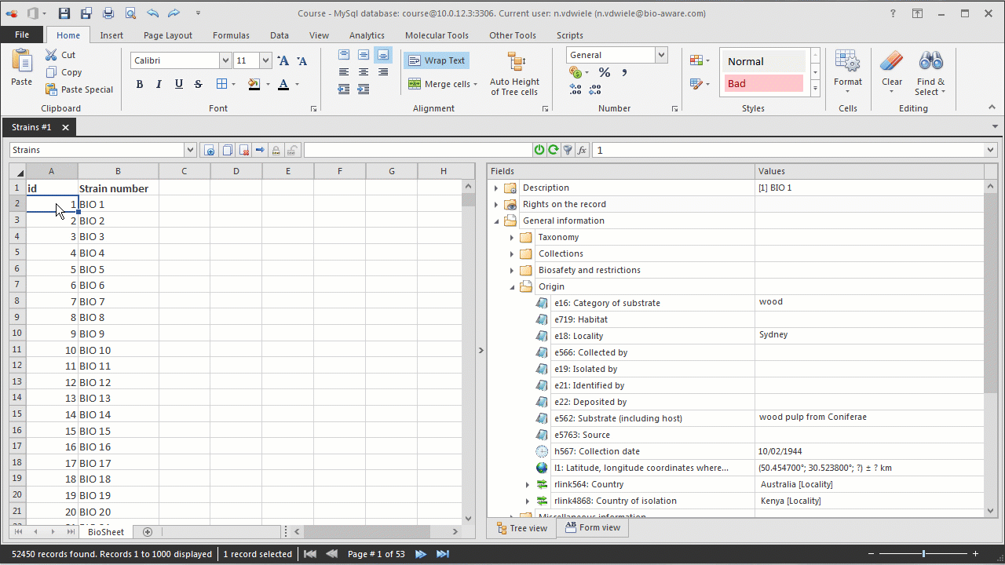This screenshot has width=1005, height=565.
Task: Expand the Taxonomy folder node
Action: tap(512, 237)
